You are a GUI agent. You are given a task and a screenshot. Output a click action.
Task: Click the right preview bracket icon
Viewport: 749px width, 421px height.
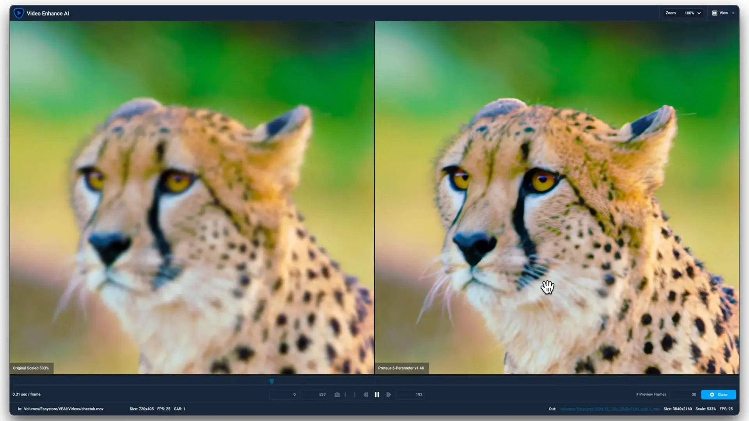[355, 394]
